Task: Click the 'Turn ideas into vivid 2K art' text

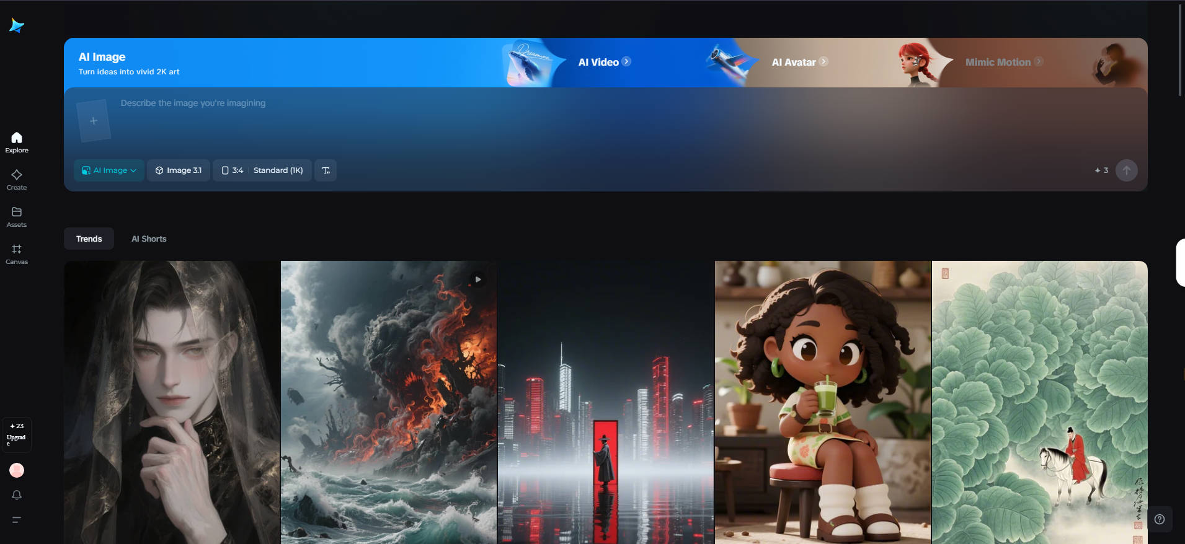Action: pyautogui.click(x=129, y=72)
